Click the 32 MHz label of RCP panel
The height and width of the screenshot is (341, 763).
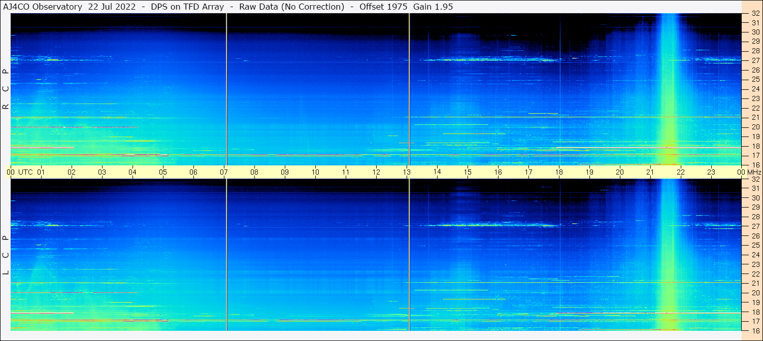coord(755,13)
